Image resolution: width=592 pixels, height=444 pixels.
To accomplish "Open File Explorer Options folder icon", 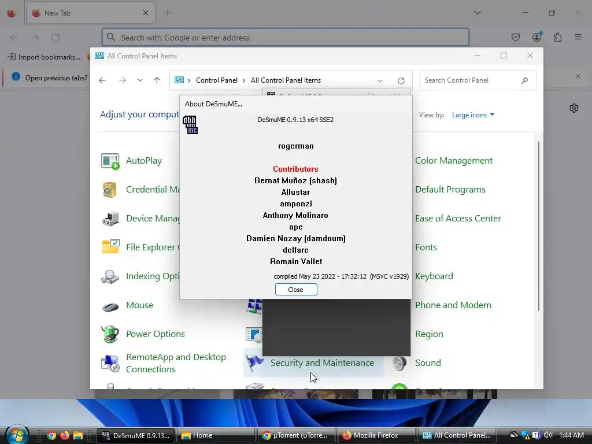I will coord(110,247).
